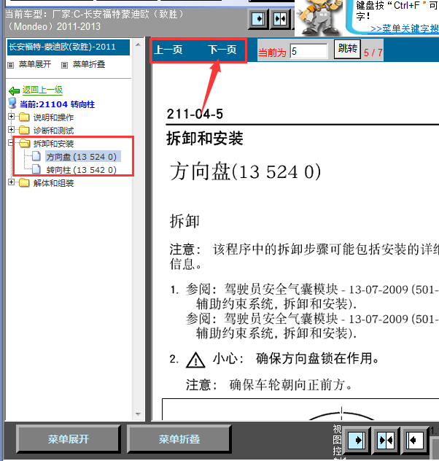Viewport: 439px width, 461px height.
Task: Click the 诊断和测试 folder icon
Action: (24, 131)
